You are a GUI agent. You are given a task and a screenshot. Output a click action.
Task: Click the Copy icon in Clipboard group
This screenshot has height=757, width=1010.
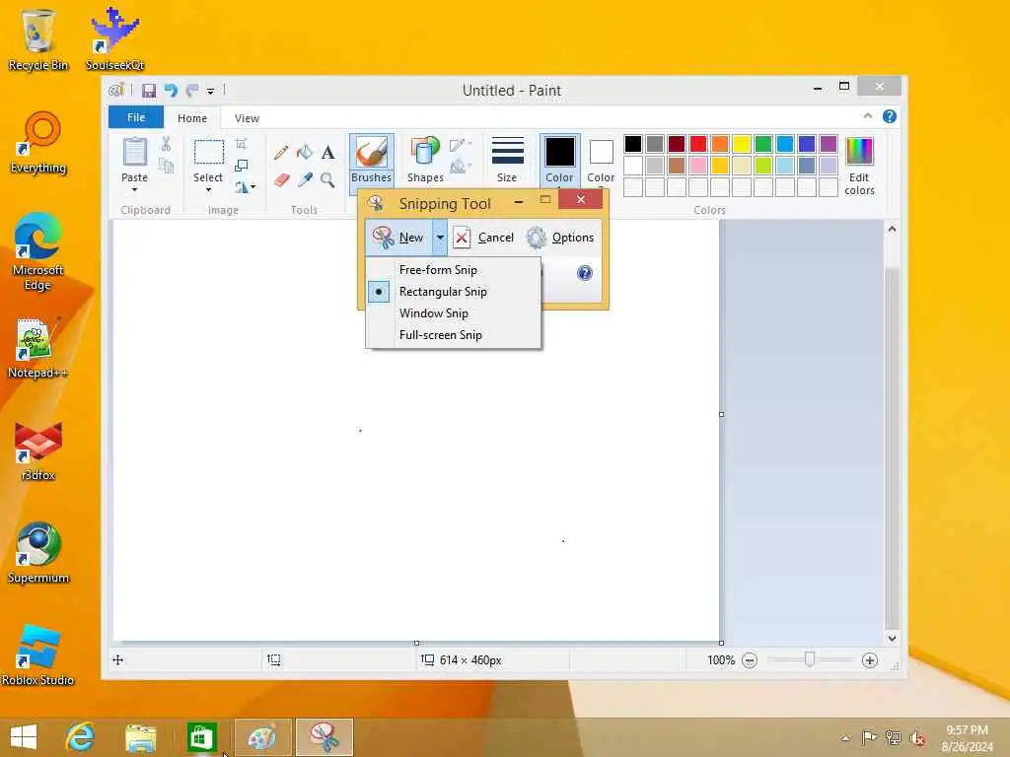tap(166, 167)
